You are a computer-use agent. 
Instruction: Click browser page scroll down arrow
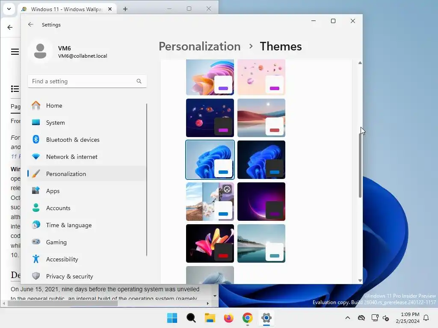(x=215, y=296)
